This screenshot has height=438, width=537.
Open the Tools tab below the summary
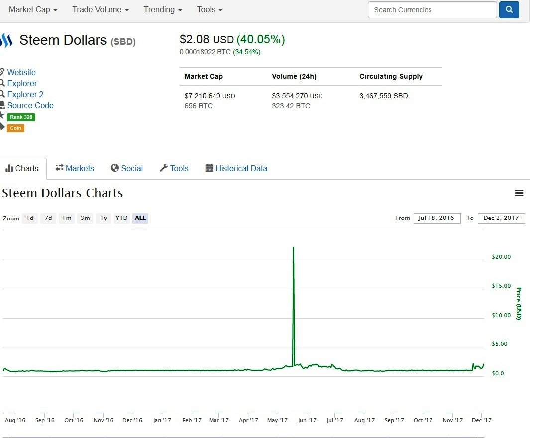(x=174, y=168)
